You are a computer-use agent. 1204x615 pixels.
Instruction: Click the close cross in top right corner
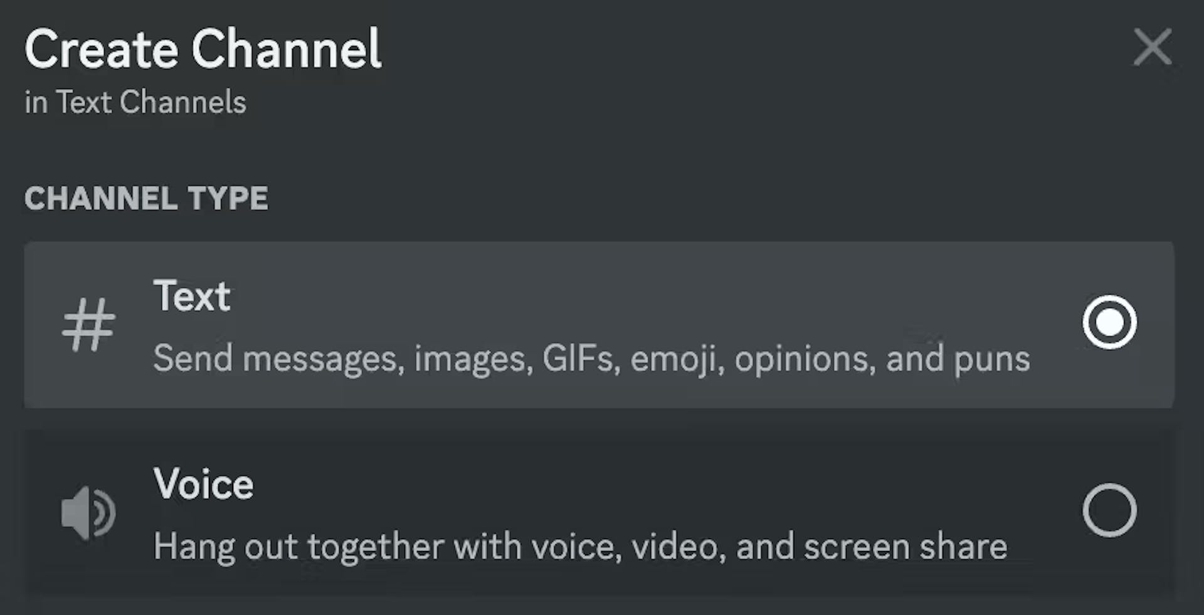(1153, 47)
